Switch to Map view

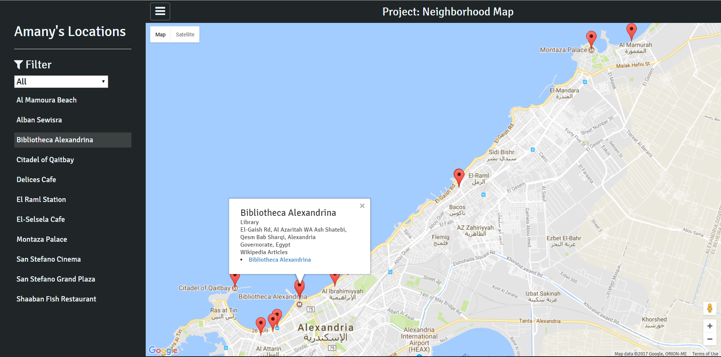(160, 35)
